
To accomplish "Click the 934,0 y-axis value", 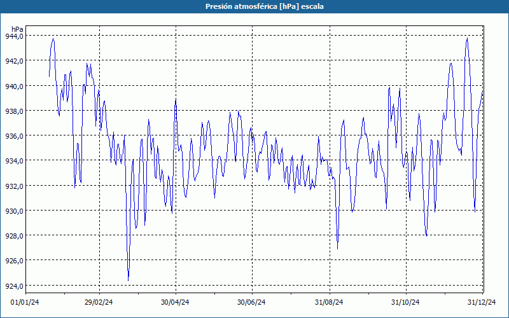I will click(x=14, y=161).
